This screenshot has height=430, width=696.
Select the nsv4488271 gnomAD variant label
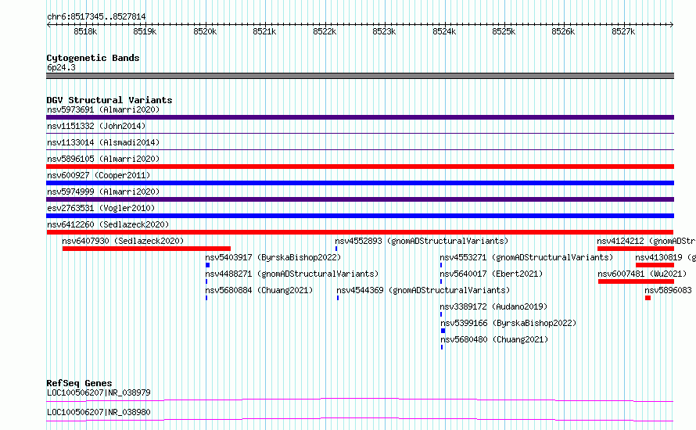coord(292,274)
